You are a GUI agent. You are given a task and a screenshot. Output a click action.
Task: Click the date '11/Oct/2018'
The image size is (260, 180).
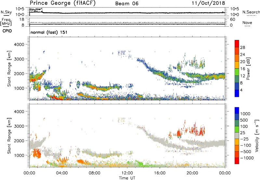(208, 3)
